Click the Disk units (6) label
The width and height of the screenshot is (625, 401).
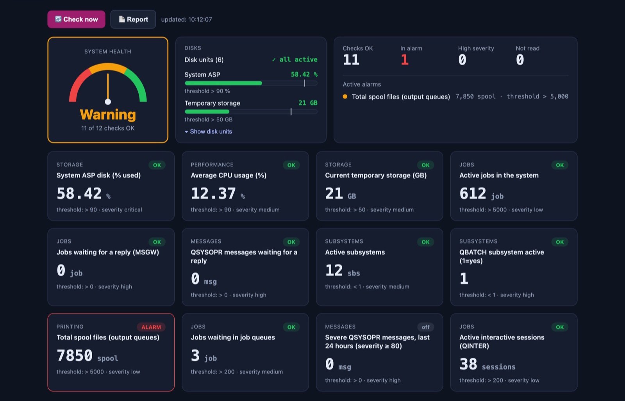pyautogui.click(x=204, y=60)
